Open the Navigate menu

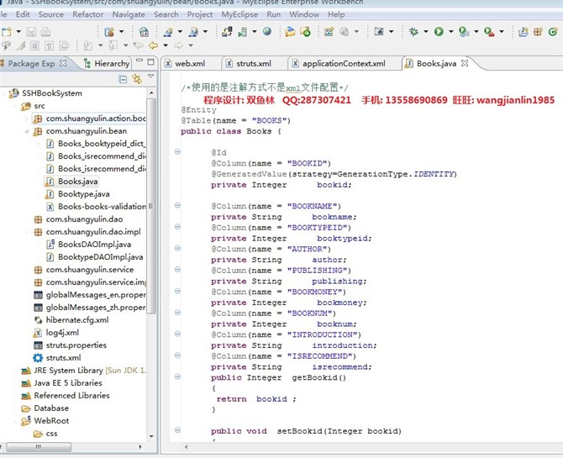(x=129, y=14)
